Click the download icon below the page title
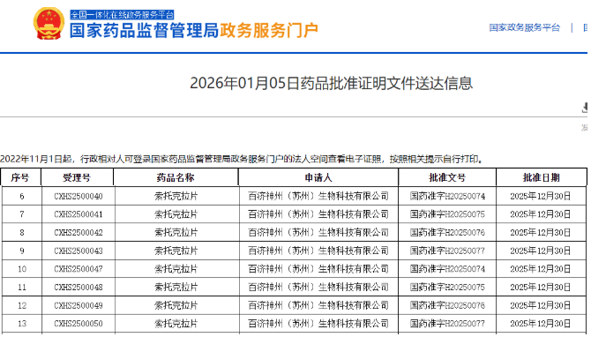The width and height of the screenshot is (591, 337). [x=585, y=108]
